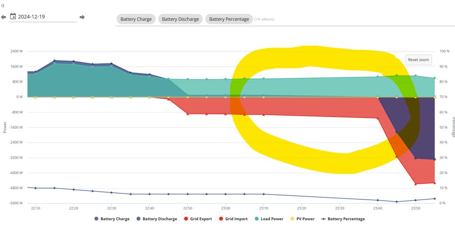455x230 pixels.
Task: Toggle Grid Import legend item
Action: [233, 219]
